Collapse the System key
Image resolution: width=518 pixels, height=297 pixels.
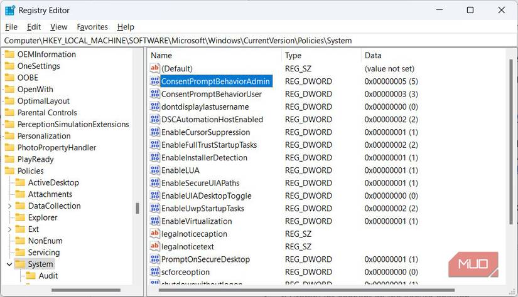[9, 264]
